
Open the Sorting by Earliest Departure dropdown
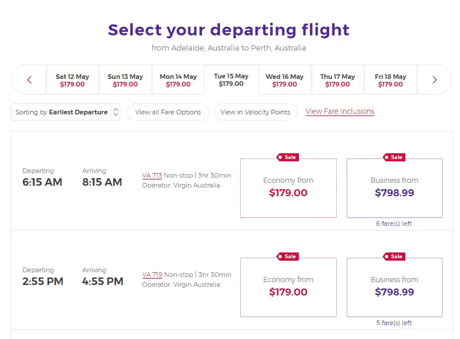(65, 112)
